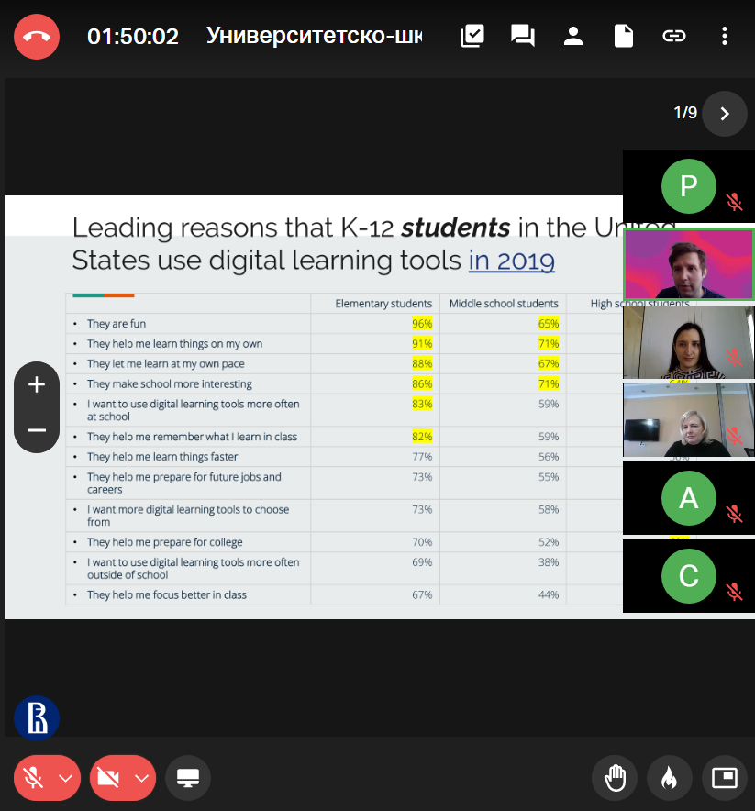Start screen sharing with monitor icon
Viewport: 755px width, 811px height.
point(188,778)
